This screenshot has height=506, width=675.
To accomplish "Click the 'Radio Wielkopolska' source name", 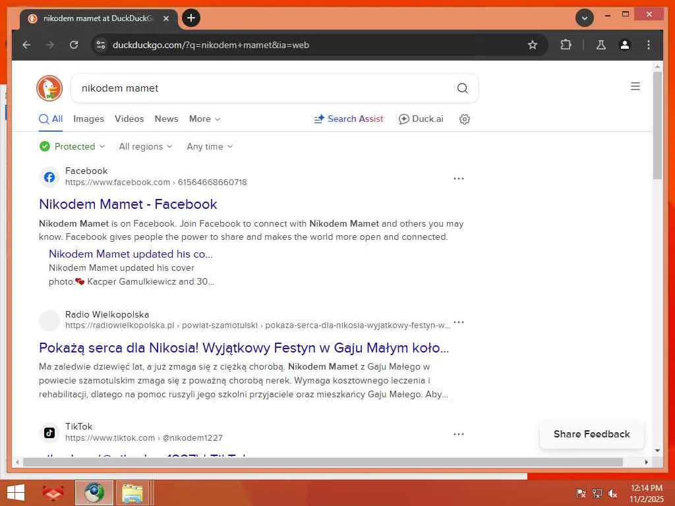I will tap(107, 314).
